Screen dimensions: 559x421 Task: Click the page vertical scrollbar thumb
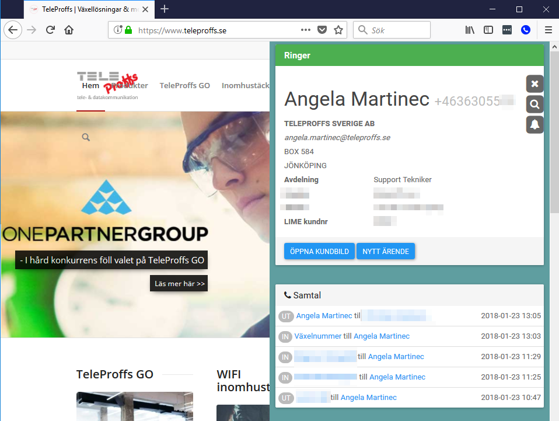click(554, 132)
